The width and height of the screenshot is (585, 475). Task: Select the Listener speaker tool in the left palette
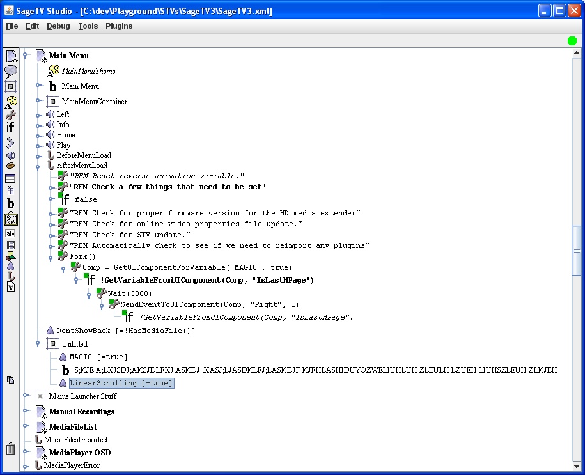[x=10, y=155]
